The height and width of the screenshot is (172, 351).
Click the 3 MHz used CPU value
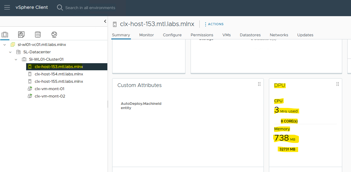286,110
